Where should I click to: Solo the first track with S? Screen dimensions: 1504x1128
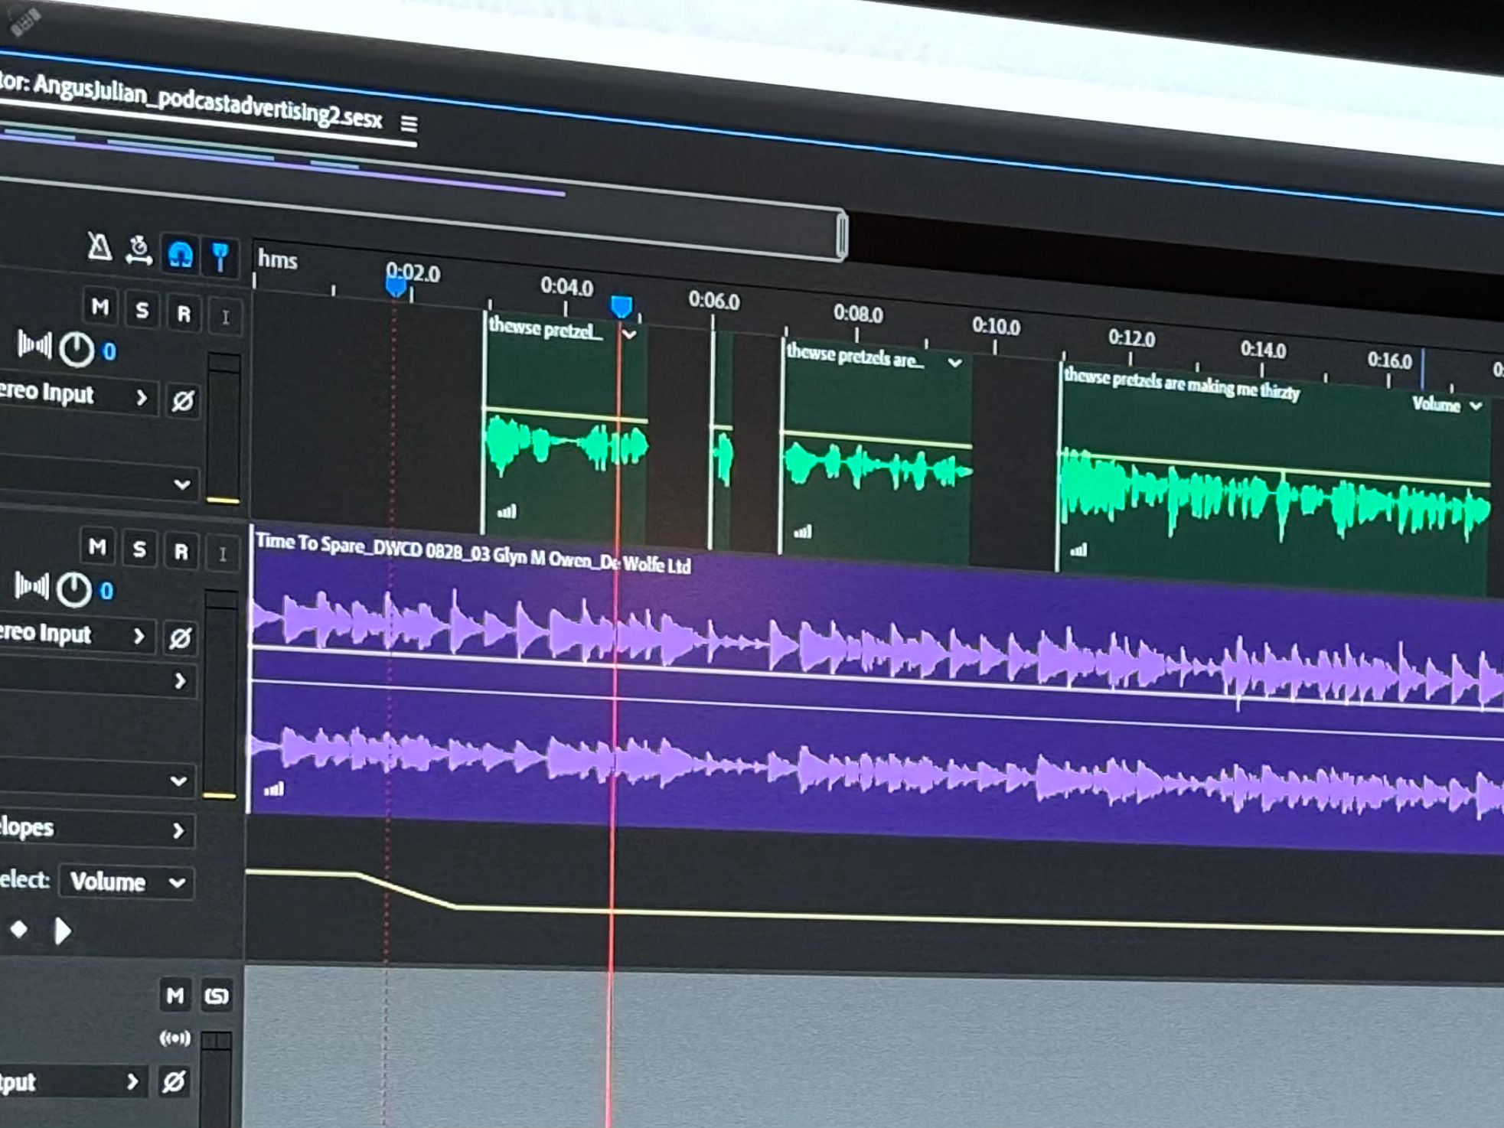coord(142,311)
